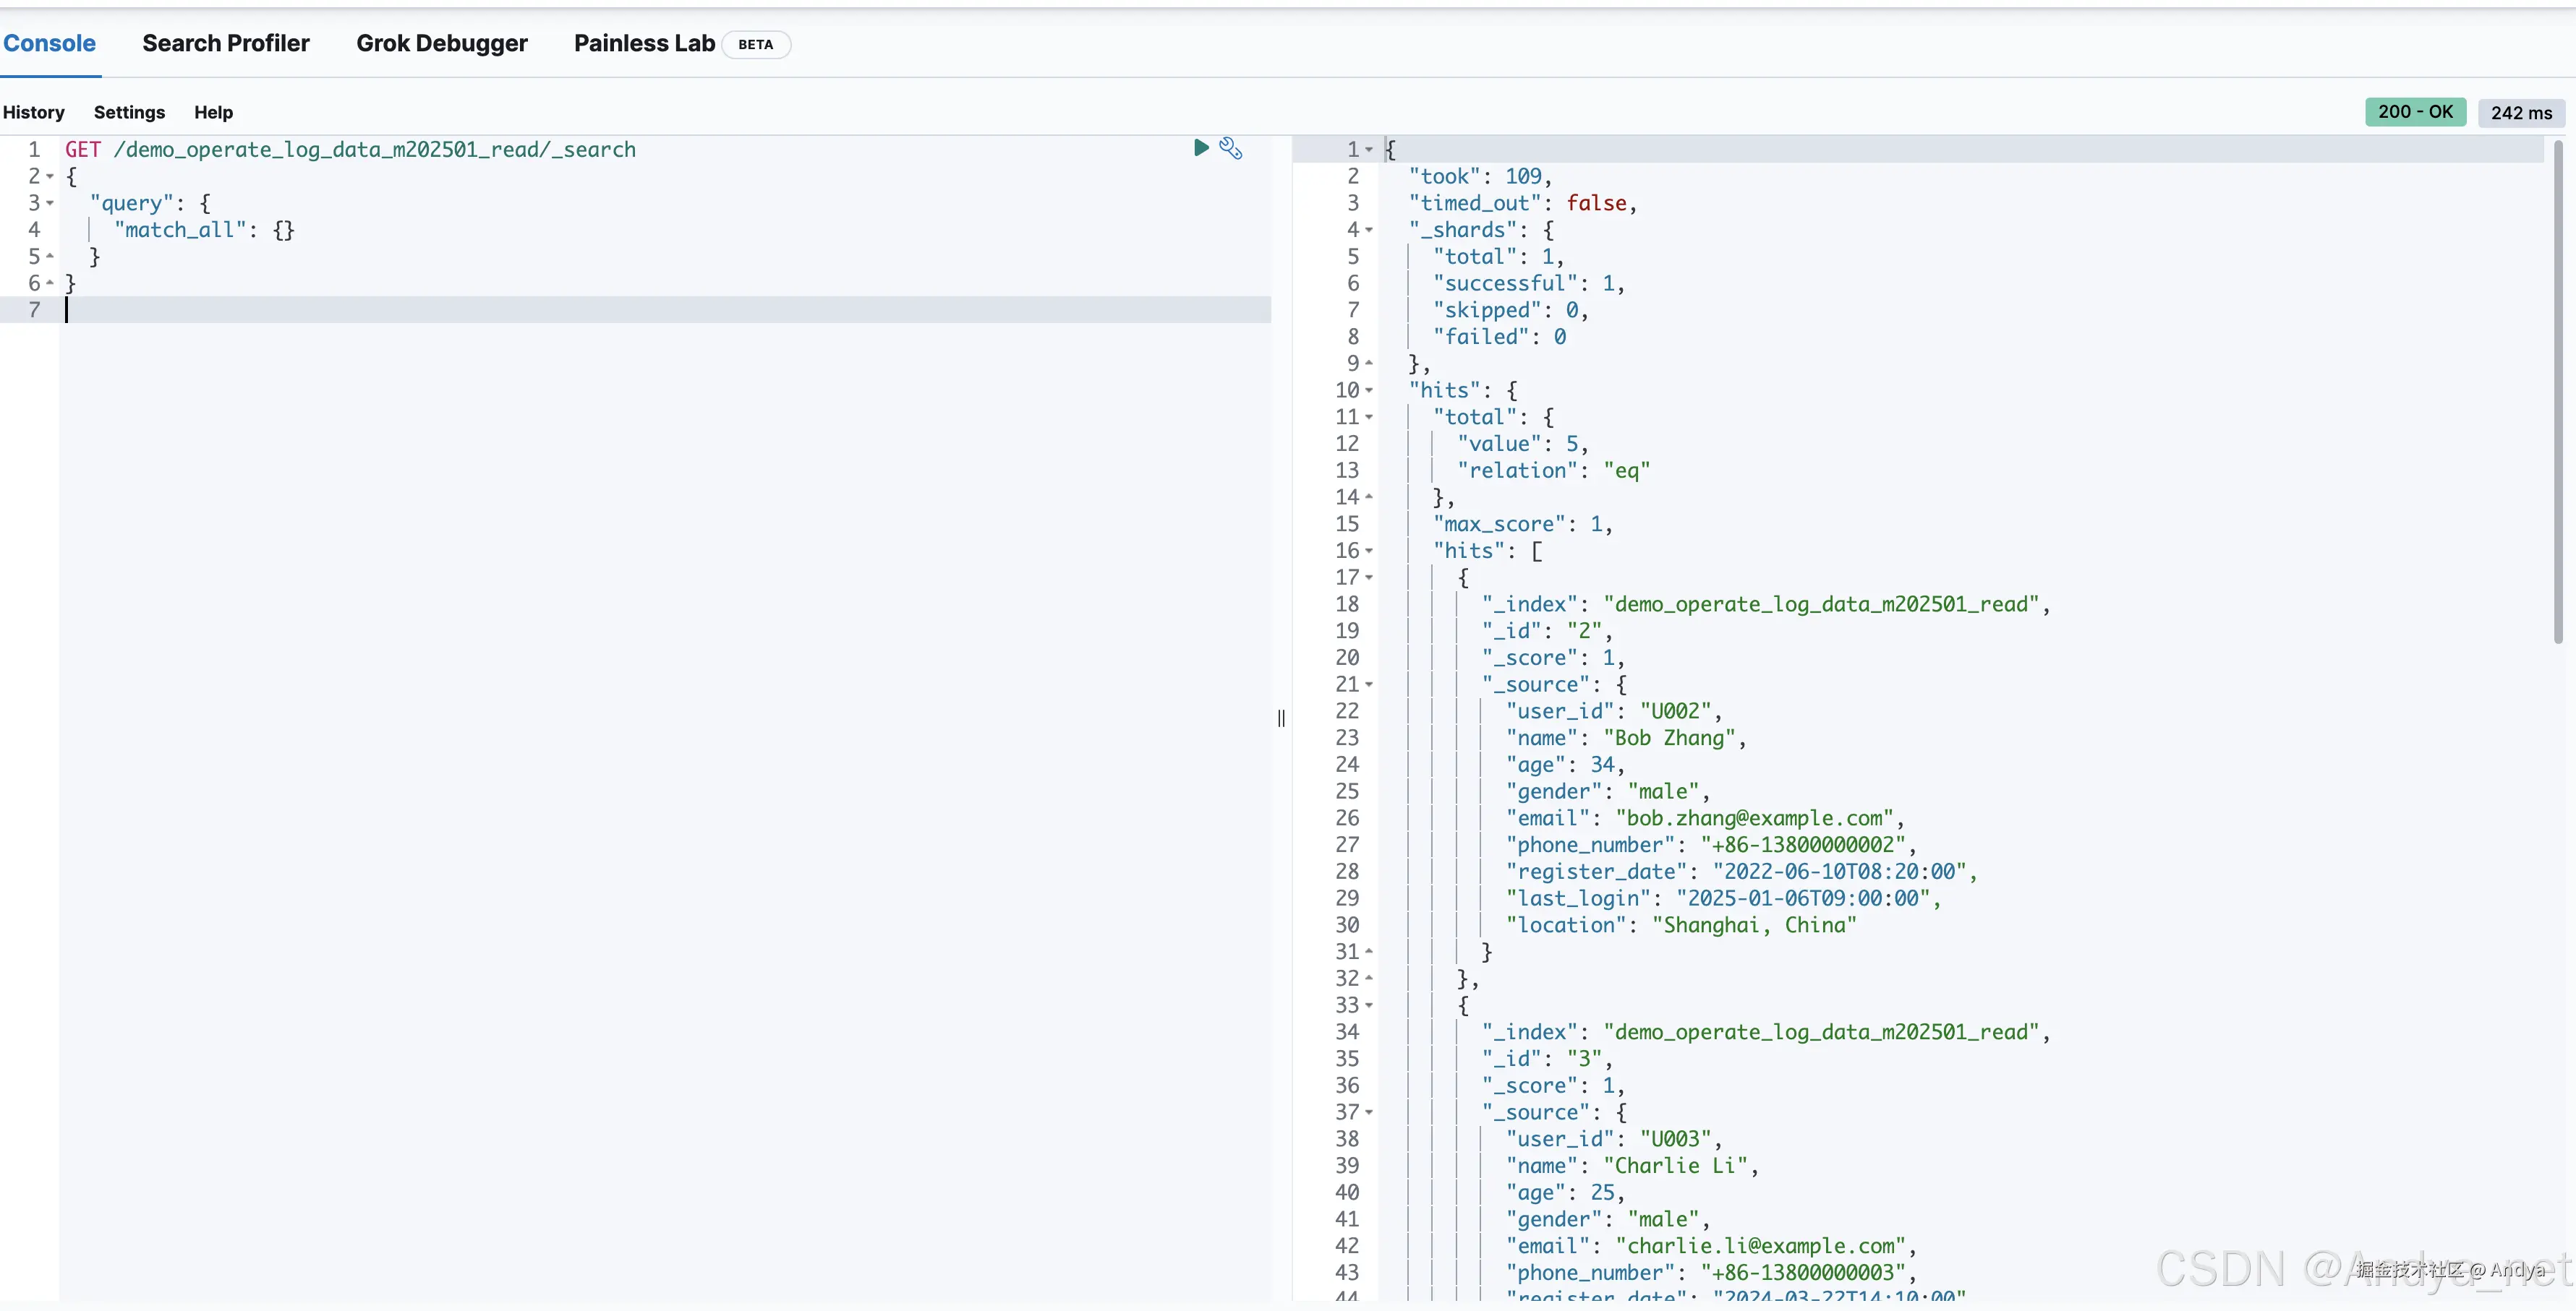
Task: Collapse the editor fold arrow on line 2
Action: click(x=50, y=177)
